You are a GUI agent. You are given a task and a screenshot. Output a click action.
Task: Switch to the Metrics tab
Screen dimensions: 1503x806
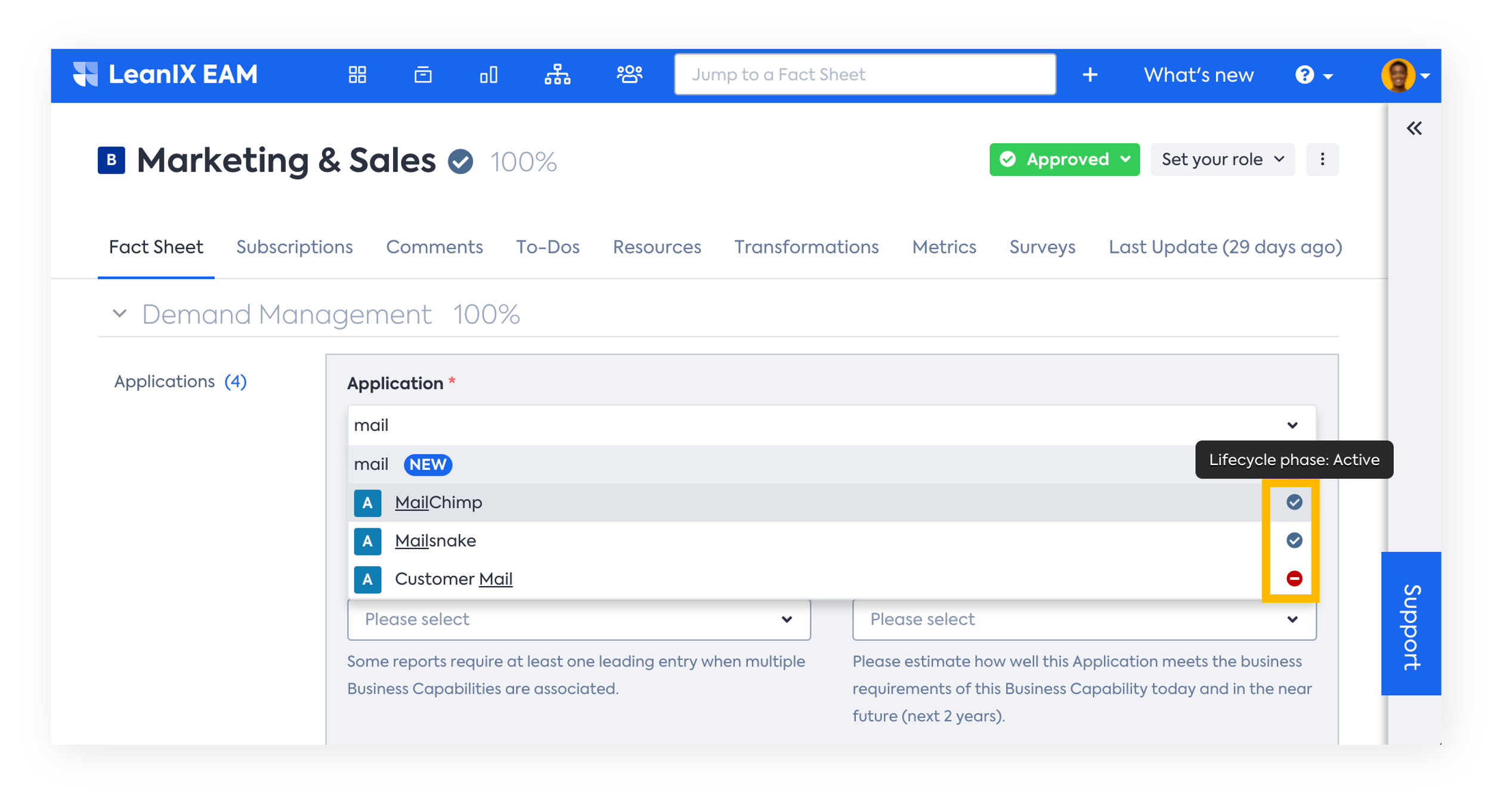(x=944, y=247)
